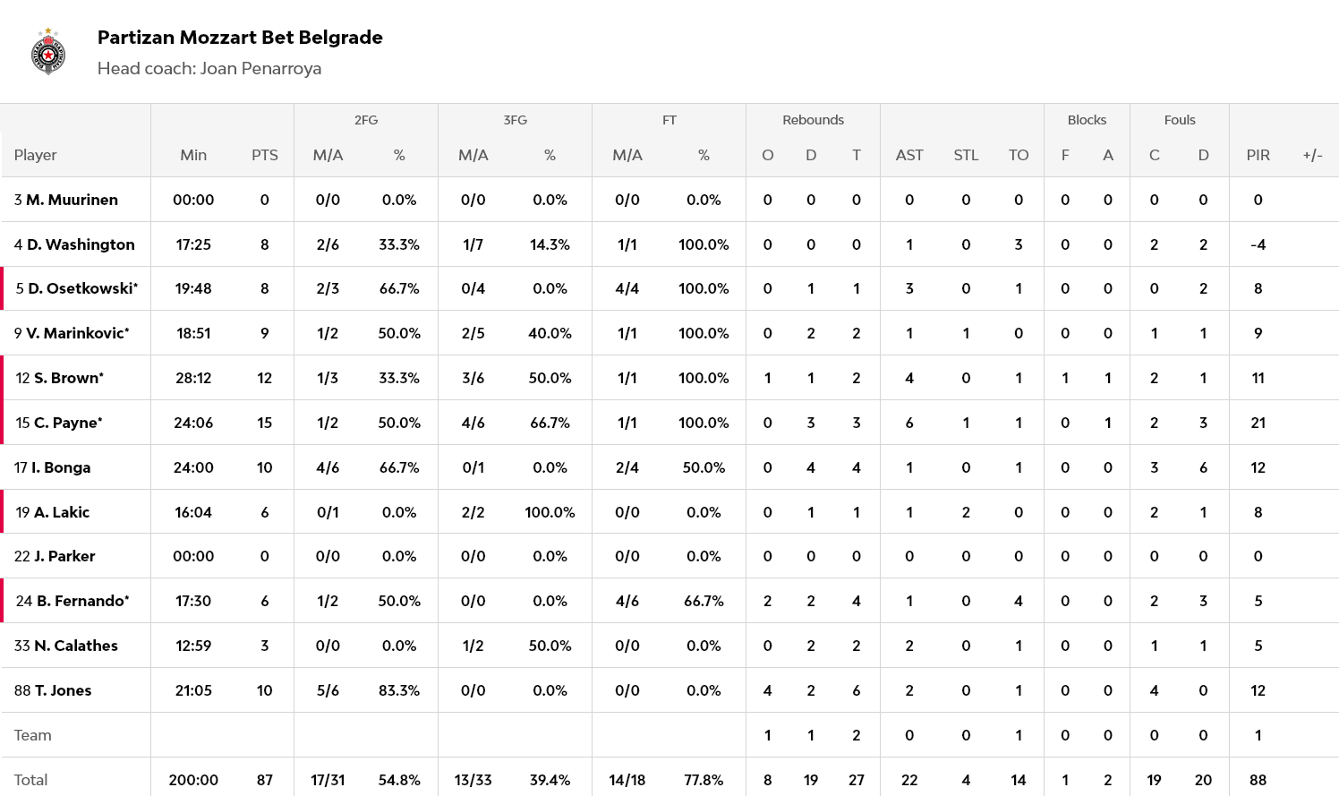Viewport: 1339px width, 796px height.
Task: Open player S. Brown's profile
Action: (x=69, y=378)
